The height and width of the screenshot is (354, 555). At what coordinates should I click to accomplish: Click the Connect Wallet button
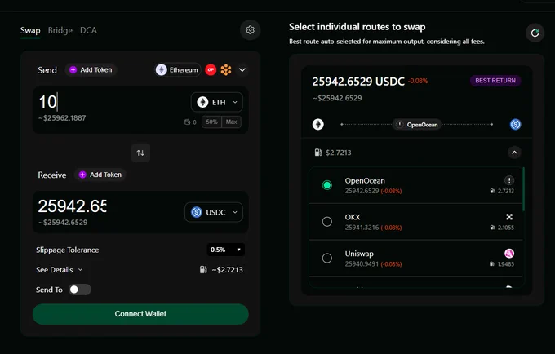(140, 314)
